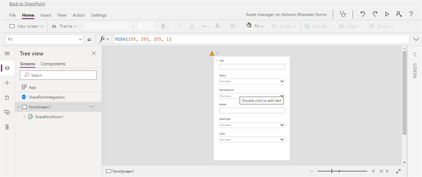The image size is (422, 177).
Task: Close the Tree view panel
Action: [x=94, y=53]
